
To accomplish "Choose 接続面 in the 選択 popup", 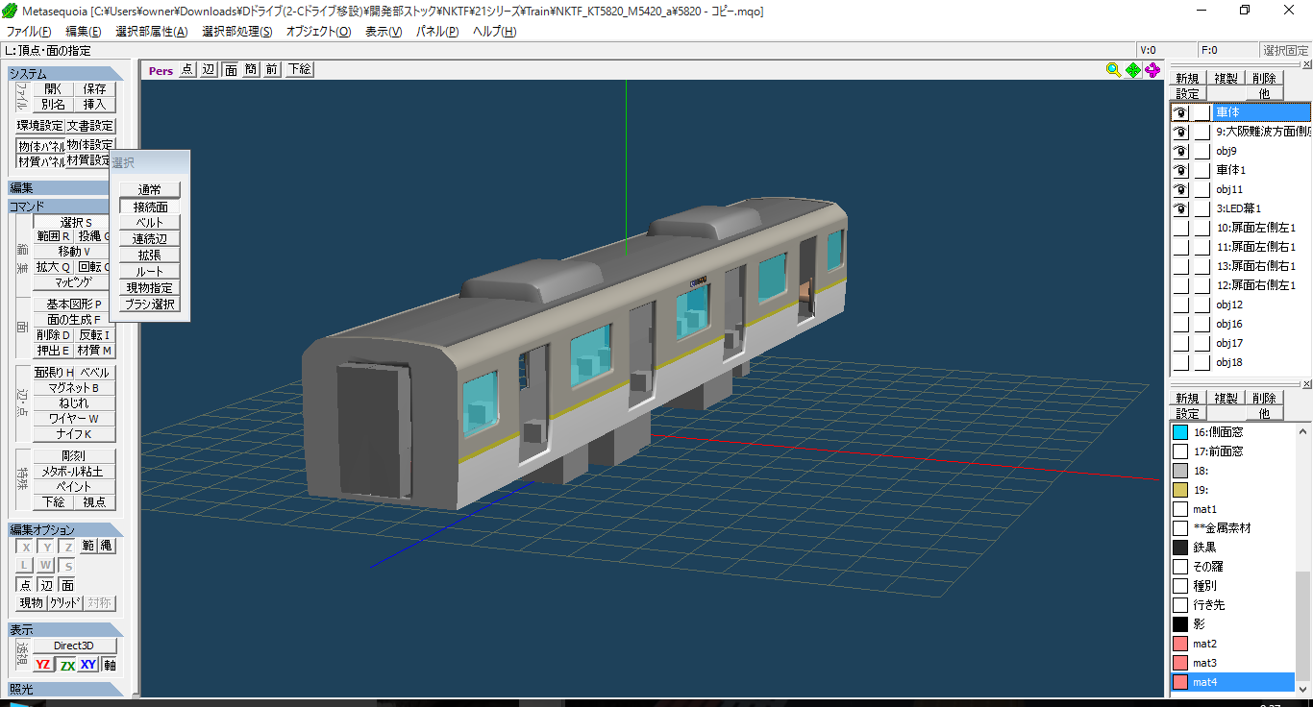I will click(x=149, y=207).
